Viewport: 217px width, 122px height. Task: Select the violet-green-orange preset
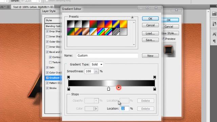(71, 32)
